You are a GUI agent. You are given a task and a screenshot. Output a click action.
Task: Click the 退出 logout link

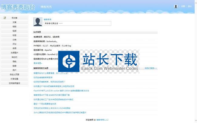190,6
